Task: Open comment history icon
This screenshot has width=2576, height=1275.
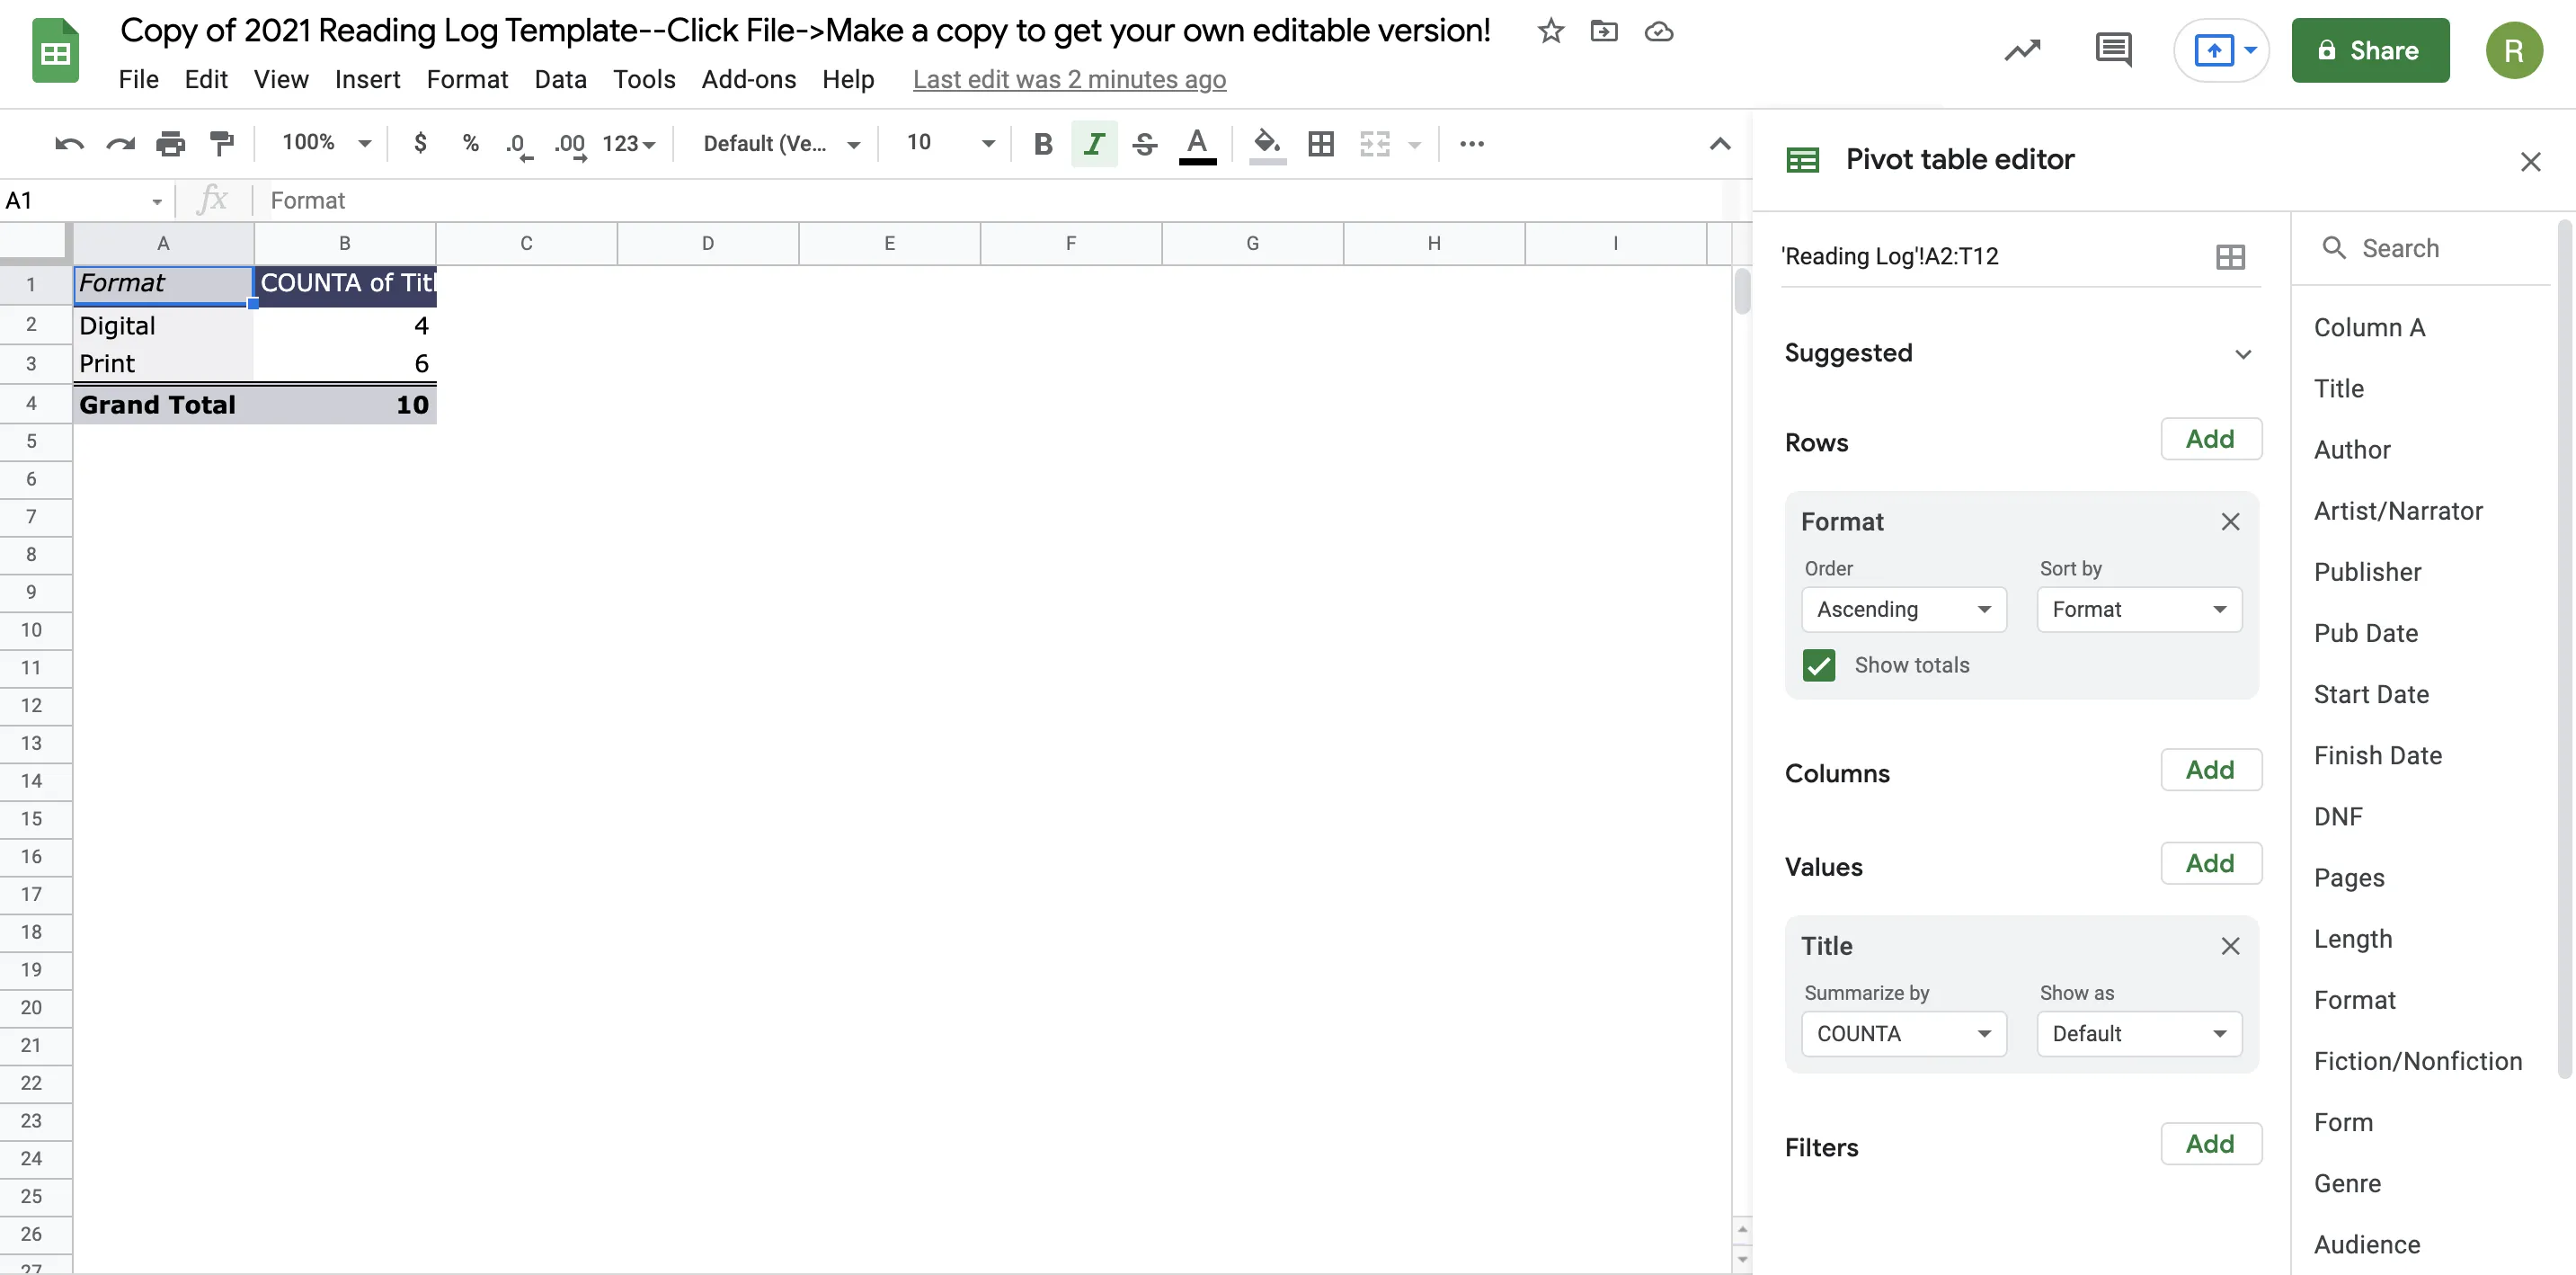Action: [2112, 50]
